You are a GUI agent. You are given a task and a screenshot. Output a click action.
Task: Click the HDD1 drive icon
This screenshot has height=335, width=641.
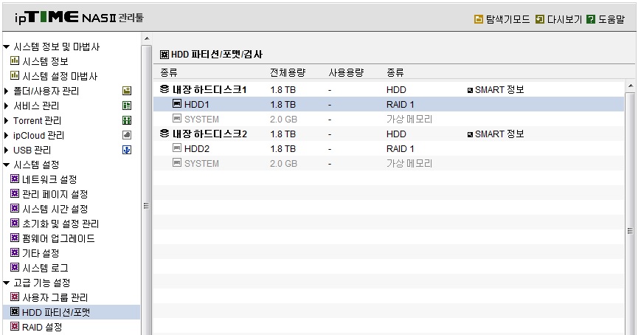[x=177, y=103]
